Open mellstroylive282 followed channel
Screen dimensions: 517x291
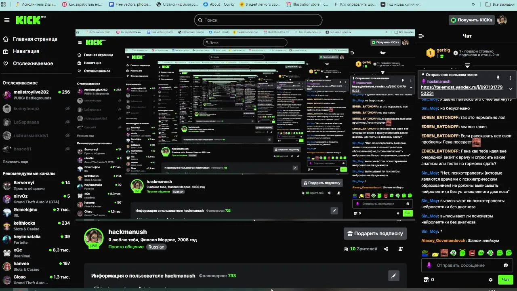click(x=36, y=95)
